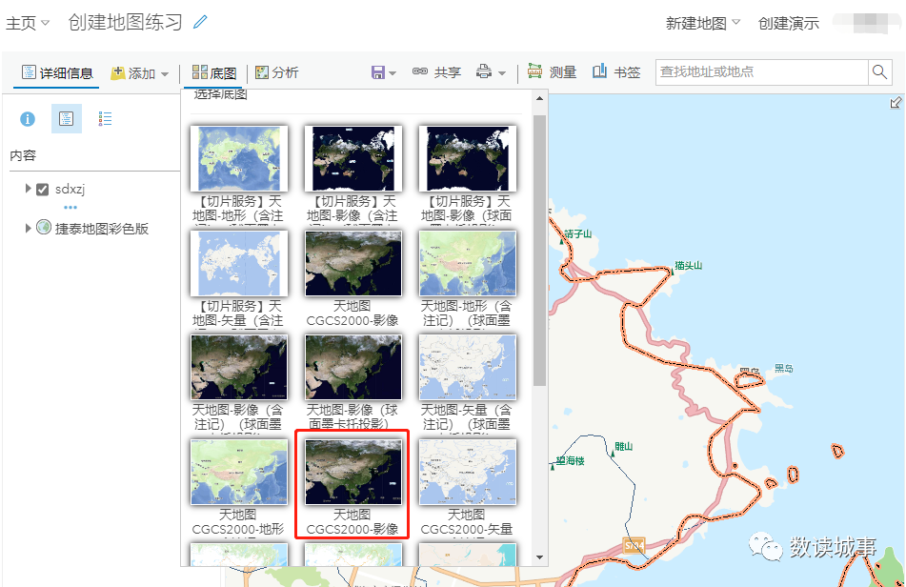Select the 捷泰地图彩色版 layer name
Viewport: 906px width, 587px height.
click(102, 229)
